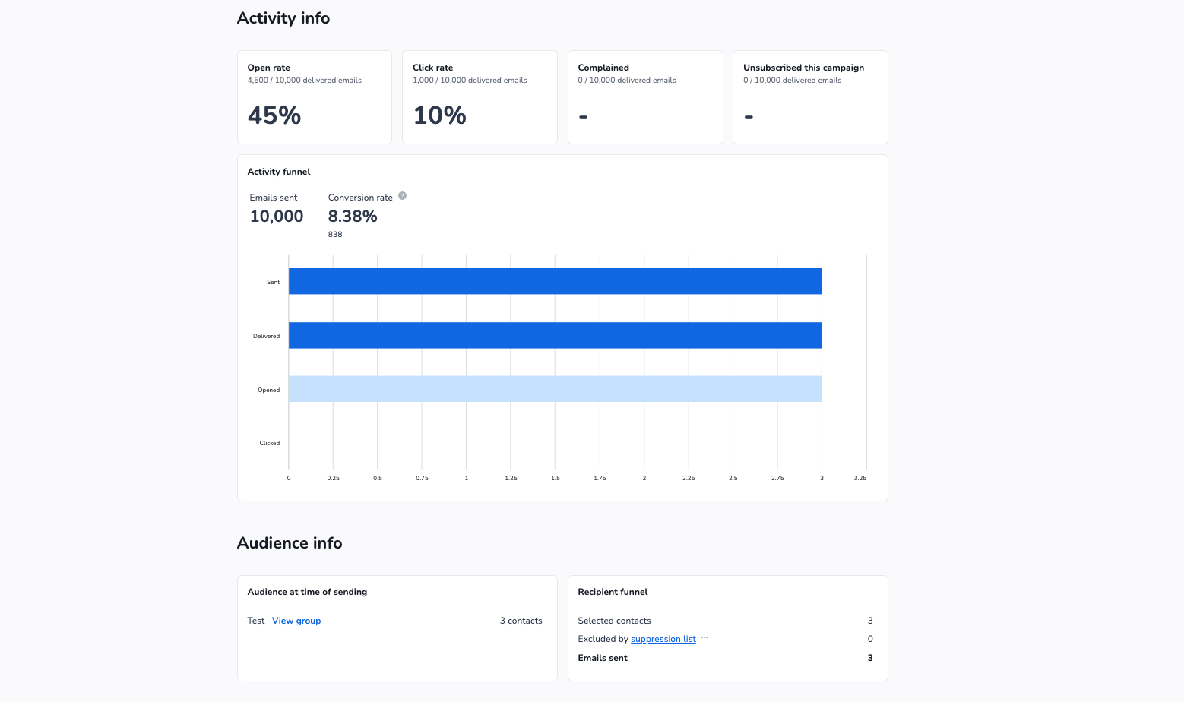The height and width of the screenshot is (702, 1184).
Task: Click the Selected contacts row
Action: point(726,621)
